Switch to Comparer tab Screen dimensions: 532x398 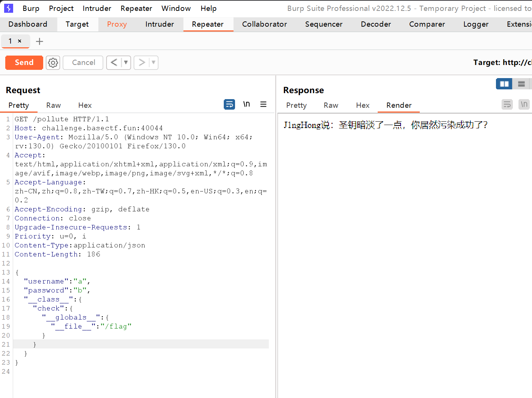[x=427, y=24]
